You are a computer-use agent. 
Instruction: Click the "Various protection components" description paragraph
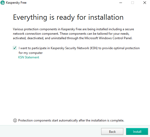click(73, 34)
